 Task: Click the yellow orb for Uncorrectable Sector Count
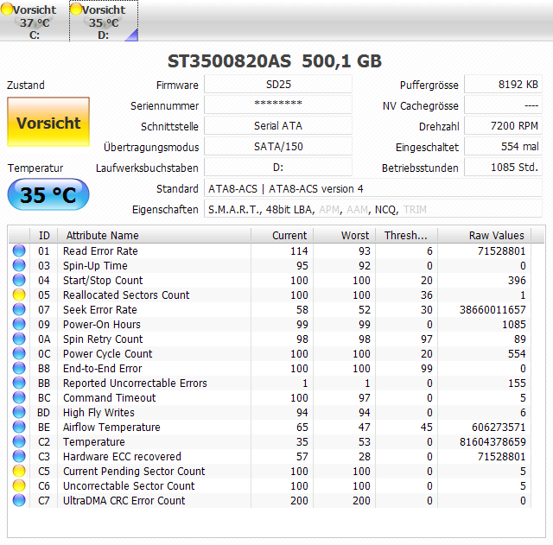click(19, 485)
